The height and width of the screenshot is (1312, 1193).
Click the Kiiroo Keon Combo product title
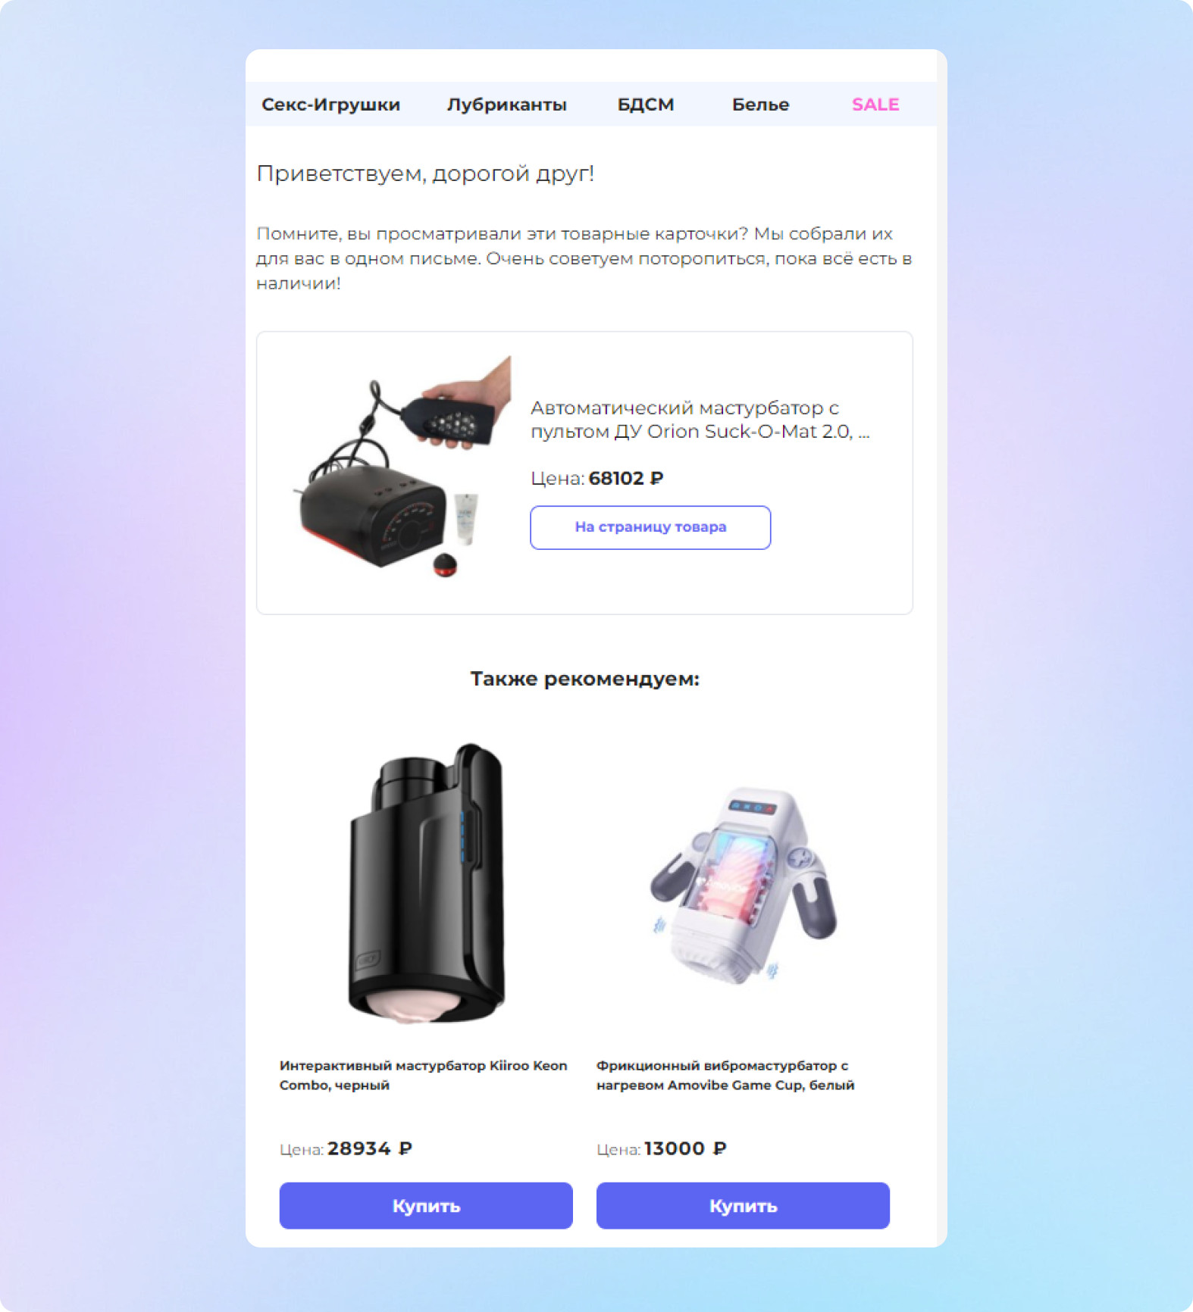click(x=423, y=1075)
